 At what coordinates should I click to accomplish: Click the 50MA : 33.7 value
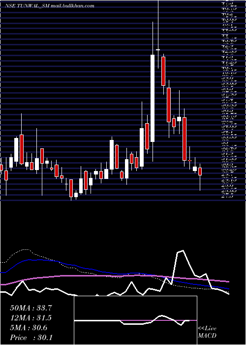31,308
